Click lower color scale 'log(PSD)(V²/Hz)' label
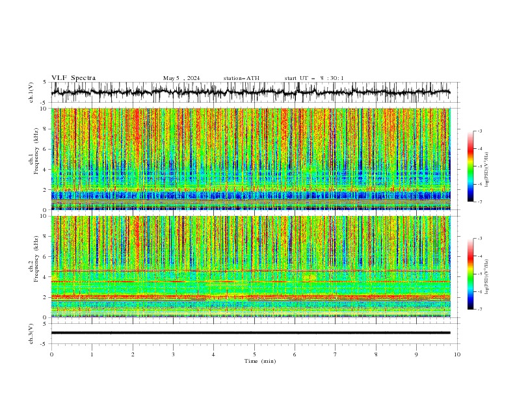This screenshot has width=515, height=398. click(487, 277)
